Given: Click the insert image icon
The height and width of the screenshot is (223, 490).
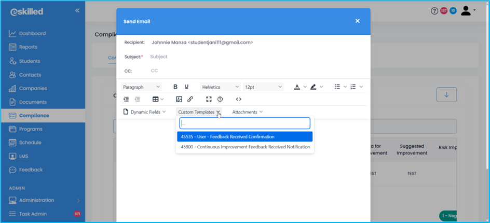Looking at the screenshot, I should 179,99.
